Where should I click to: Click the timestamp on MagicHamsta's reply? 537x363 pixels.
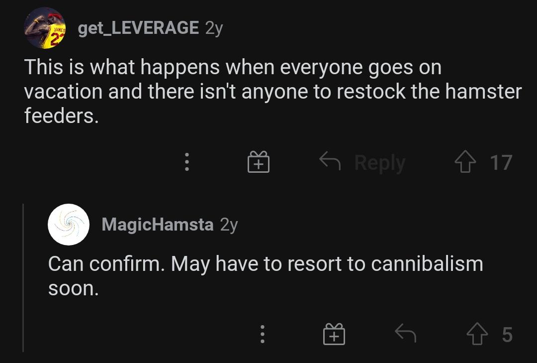[x=229, y=225]
